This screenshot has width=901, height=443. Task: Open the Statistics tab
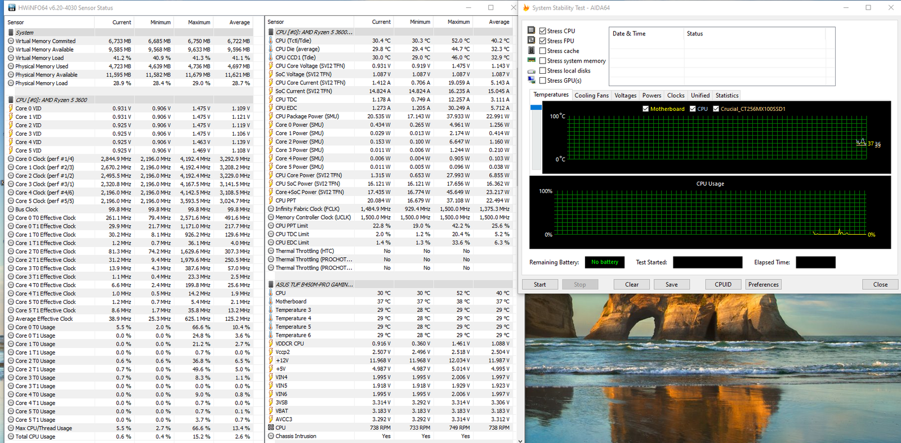[726, 95]
